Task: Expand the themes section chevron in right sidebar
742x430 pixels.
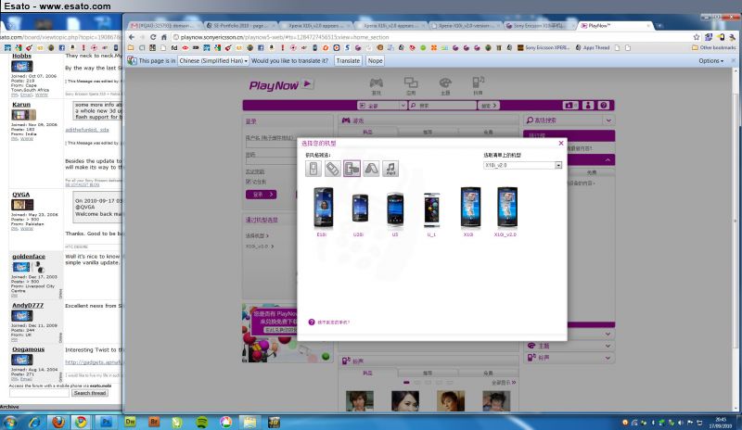Action: click(608, 346)
